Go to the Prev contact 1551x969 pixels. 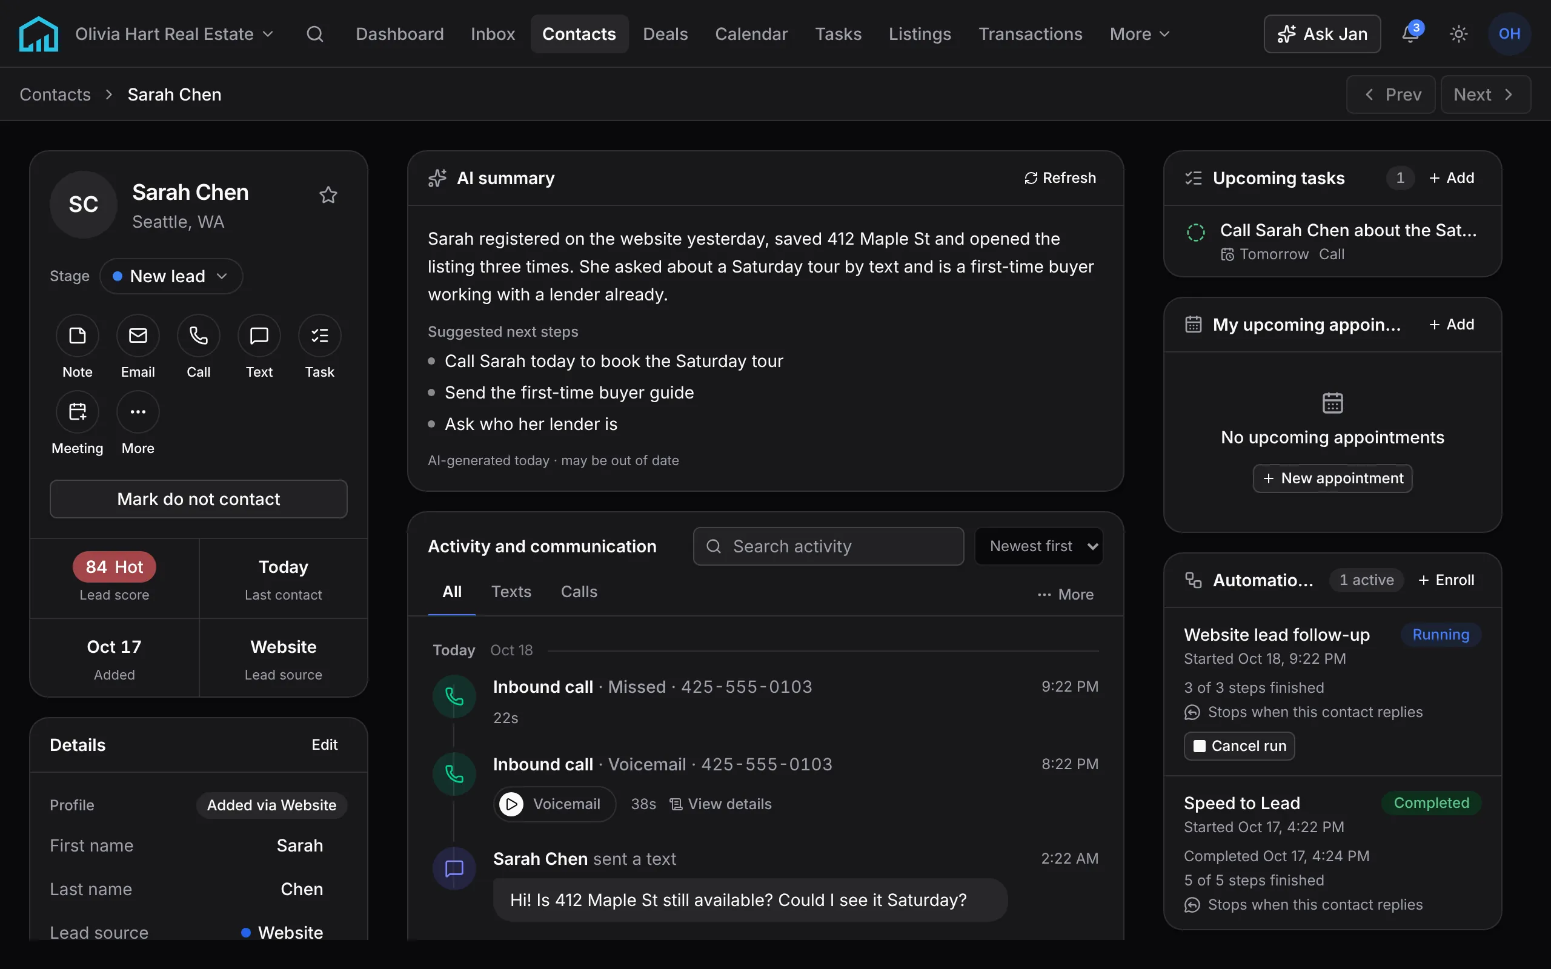point(1390,95)
